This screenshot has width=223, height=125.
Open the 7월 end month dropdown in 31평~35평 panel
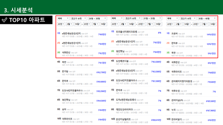(x=150, y=24)
